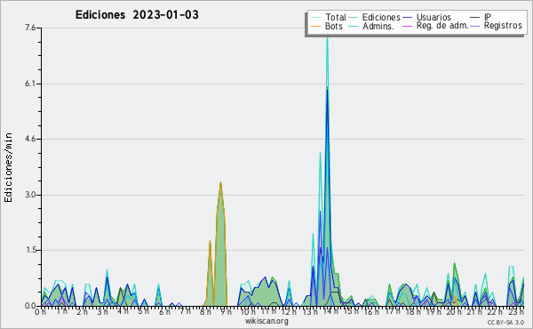This screenshot has width=533, height=329.
Task: Select the 'Admins.' legend entry
Action: click(378, 26)
